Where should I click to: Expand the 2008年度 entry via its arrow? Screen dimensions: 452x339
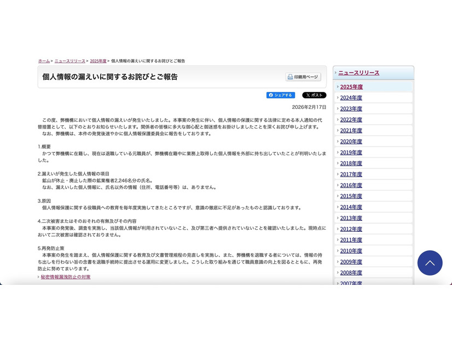coord(338,273)
